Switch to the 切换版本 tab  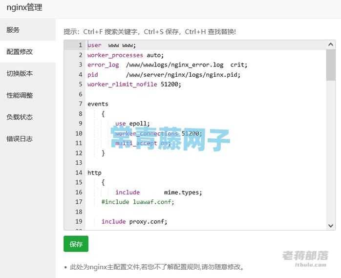coord(28,73)
